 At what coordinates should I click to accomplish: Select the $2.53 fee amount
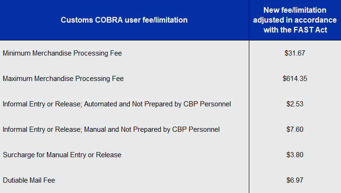pyautogui.click(x=295, y=104)
